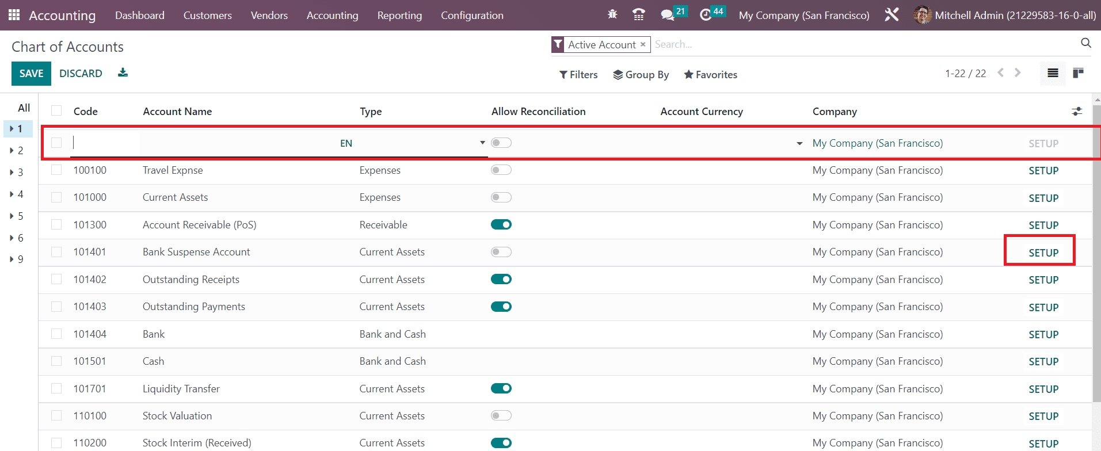1101x451 pixels.
Task: Open the apps grid menu icon
Action: click(14, 15)
